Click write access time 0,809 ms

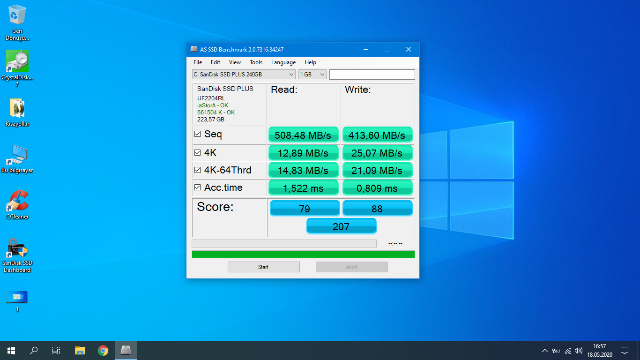pyautogui.click(x=377, y=187)
